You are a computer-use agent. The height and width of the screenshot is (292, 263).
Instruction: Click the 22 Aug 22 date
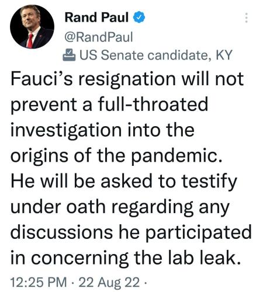click(109, 282)
